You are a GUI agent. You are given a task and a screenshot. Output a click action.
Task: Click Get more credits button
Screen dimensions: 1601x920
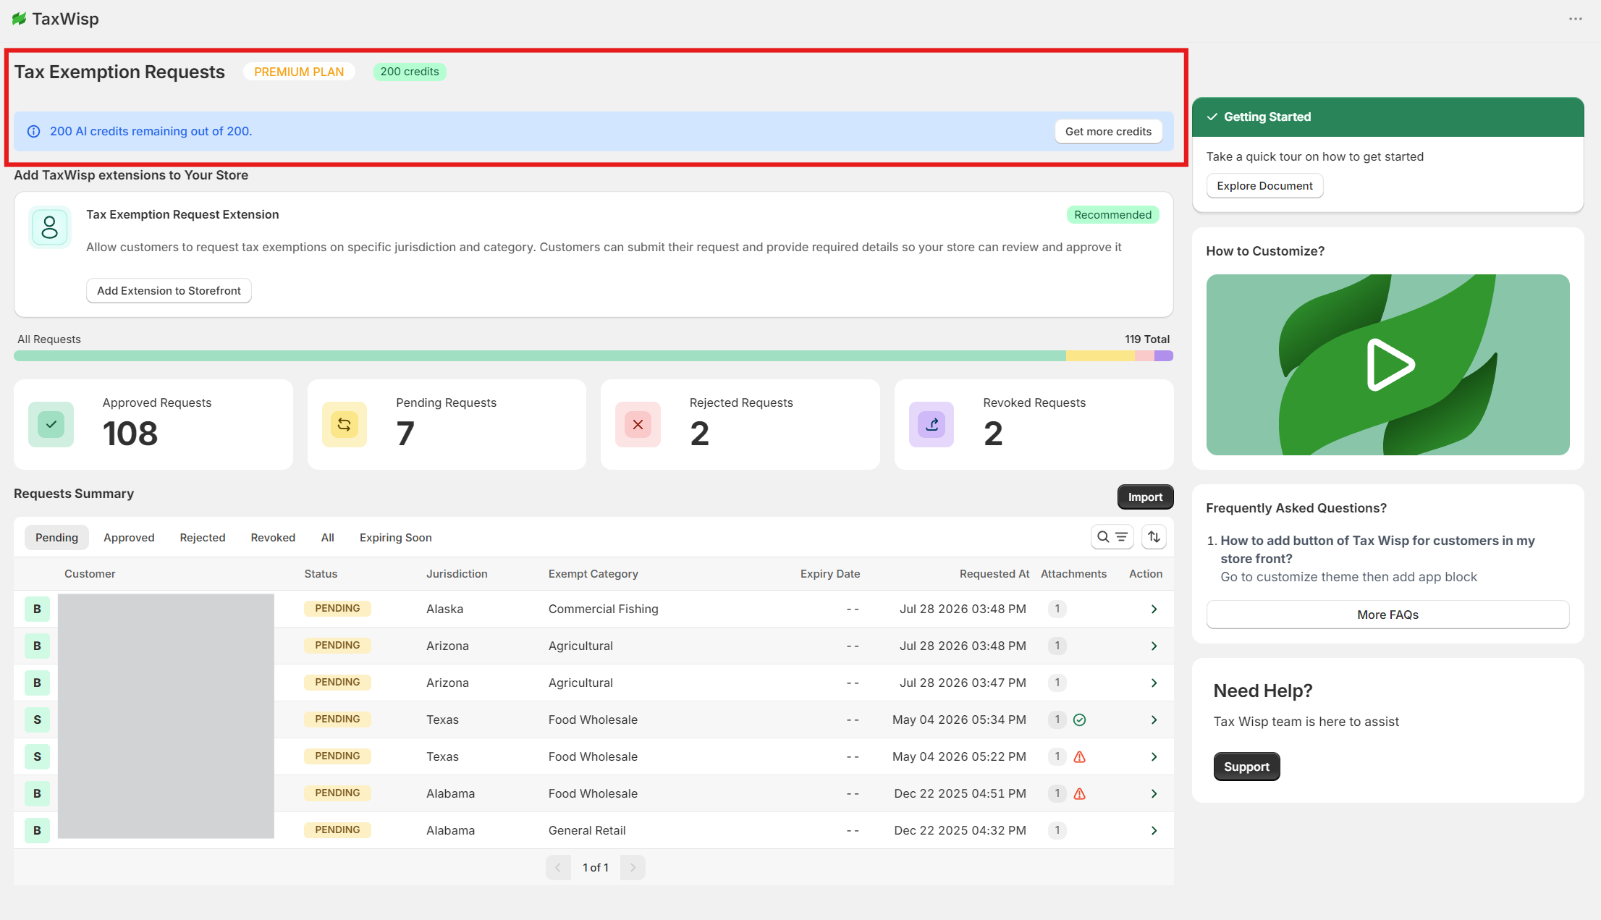click(x=1108, y=132)
